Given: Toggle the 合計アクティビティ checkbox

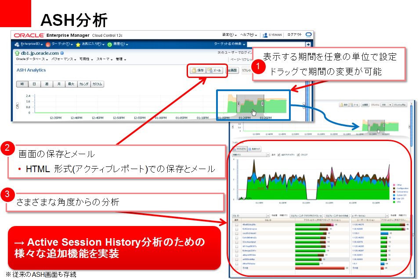Looking at the screenshot, I should coord(279,155).
